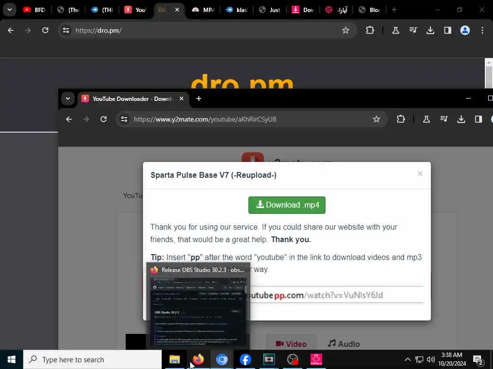
Task: Switch to the Video tab
Action: 291,344
